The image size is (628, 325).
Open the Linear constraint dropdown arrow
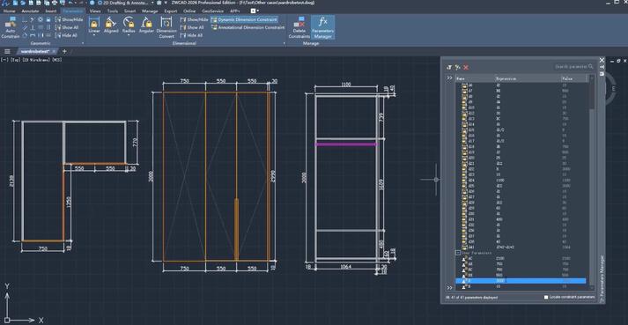click(94, 35)
